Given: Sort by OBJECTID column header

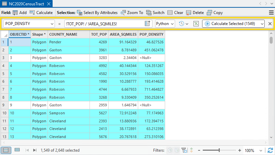Looking at the screenshot, I should (19, 34).
